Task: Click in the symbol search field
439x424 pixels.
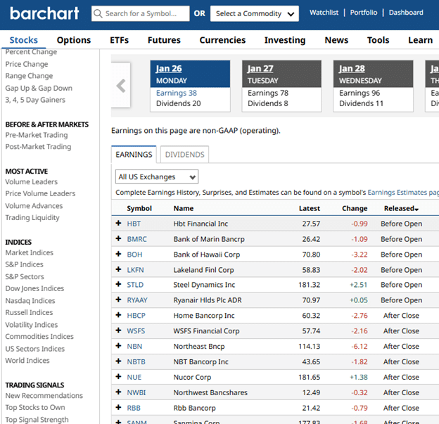Action: pos(146,13)
